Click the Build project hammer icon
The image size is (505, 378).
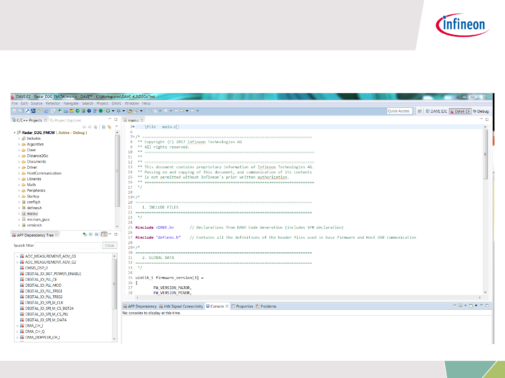pyautogui.click(x=27, y=111)
